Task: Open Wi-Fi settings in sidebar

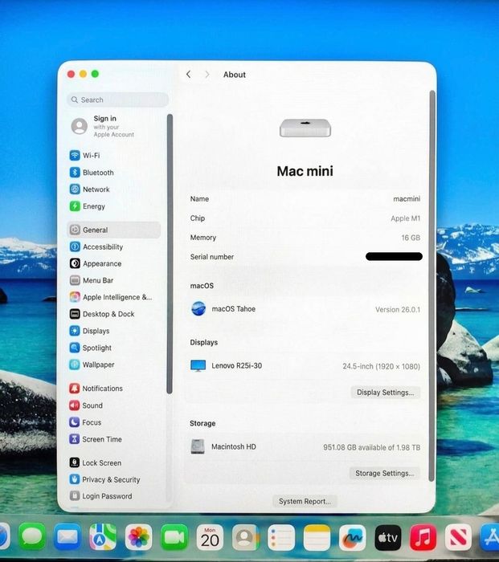Action: click(x=84, y=156)
